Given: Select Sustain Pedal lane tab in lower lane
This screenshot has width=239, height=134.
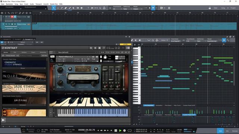Looking at the screenshot, I should [x=189, y=115].
